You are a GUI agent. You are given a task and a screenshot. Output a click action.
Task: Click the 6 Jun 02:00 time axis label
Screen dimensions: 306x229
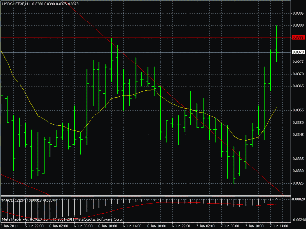(x=59, y=226)
